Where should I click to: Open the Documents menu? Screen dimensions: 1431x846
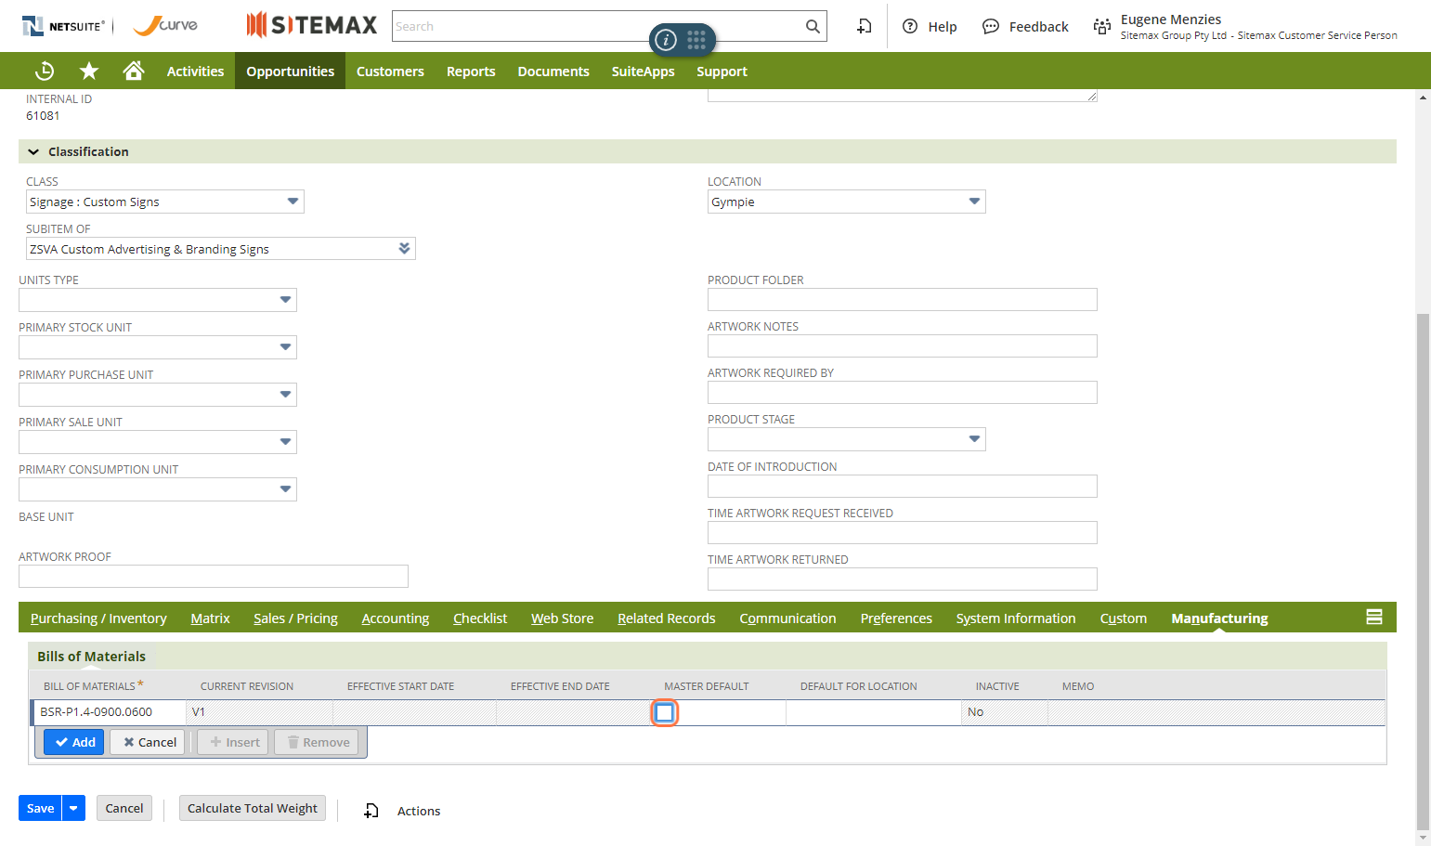(x=553, y=71)
